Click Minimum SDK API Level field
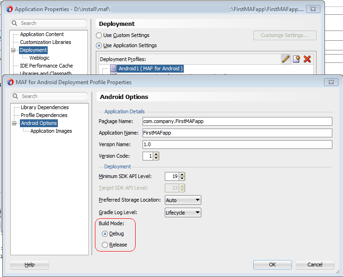The width and height of the screenshot is (343, 277). [x=172, y=176]
